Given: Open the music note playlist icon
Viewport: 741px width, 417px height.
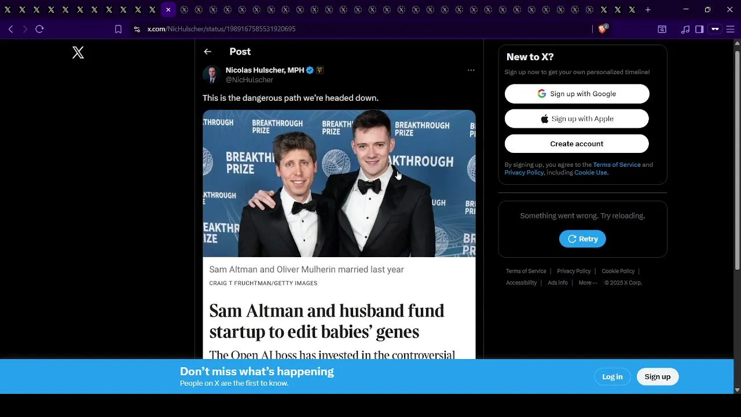Looking at the screenshot, I should click(685, 29).
